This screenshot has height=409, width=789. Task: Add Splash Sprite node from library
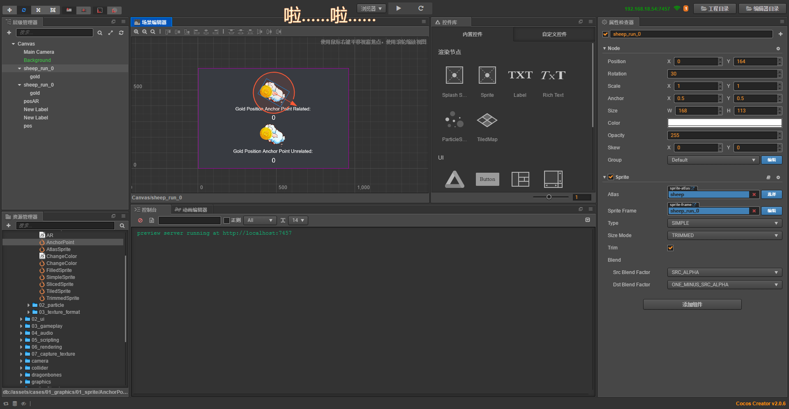point(454,82)
